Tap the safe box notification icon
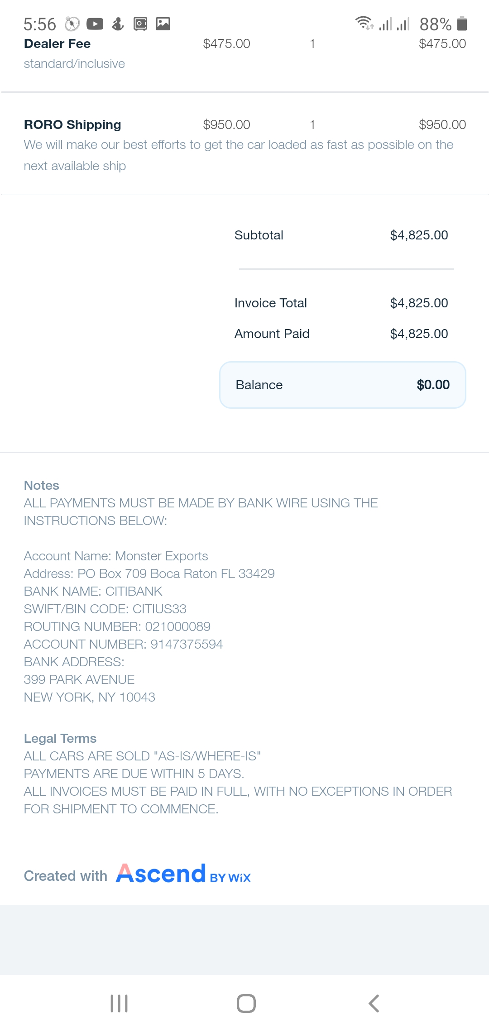The height and width of the screenshot is (1032, 489). (140, 24)
